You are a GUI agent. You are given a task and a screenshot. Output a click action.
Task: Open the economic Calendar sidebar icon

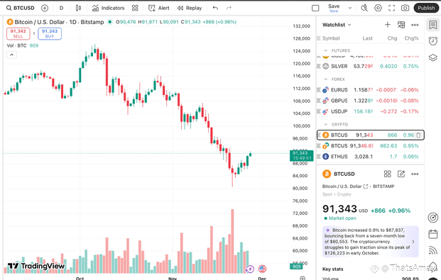coord(433,234)
